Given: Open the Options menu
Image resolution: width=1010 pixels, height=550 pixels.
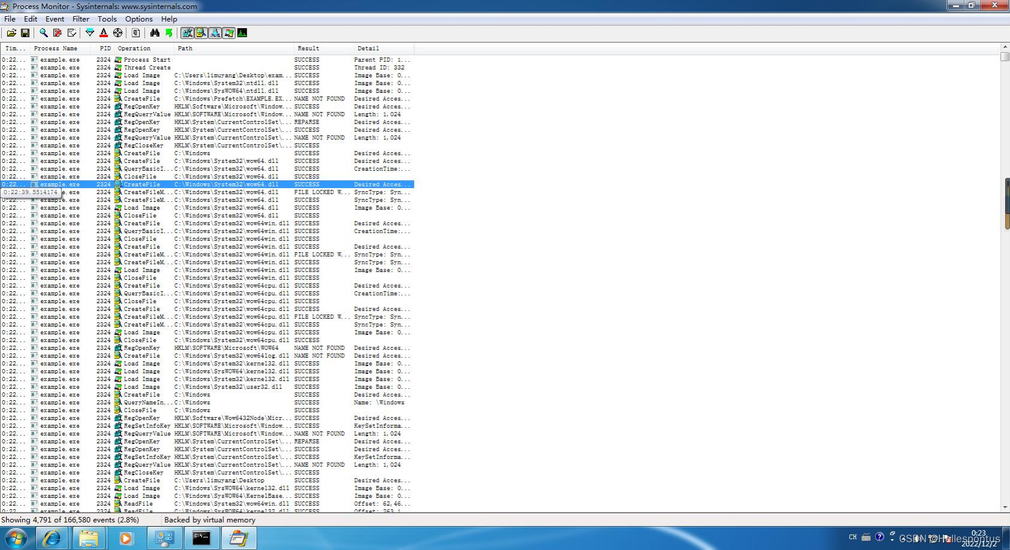Looking at the screenshot, I should coord(139,19).
